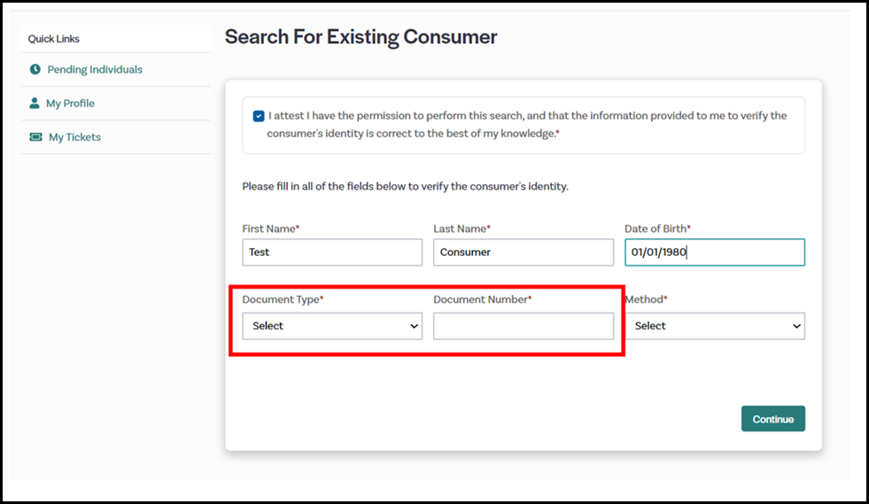Click the Last Name field containing Consumer

click(523, 252)
